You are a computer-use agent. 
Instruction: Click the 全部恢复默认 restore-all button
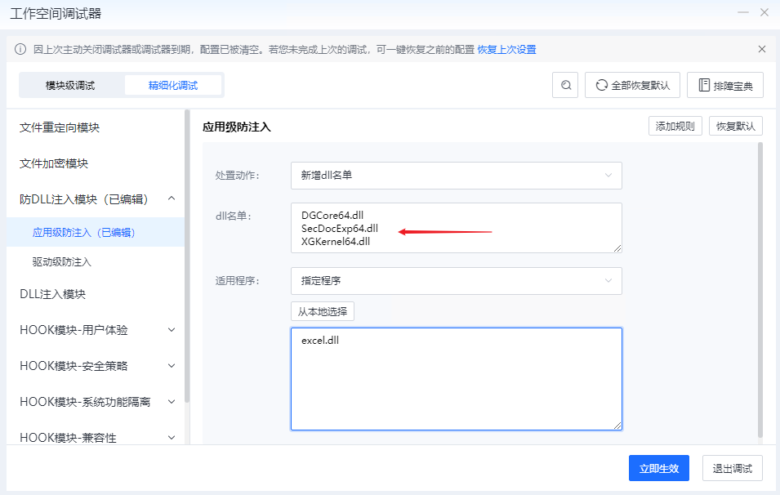coord(634,85)
